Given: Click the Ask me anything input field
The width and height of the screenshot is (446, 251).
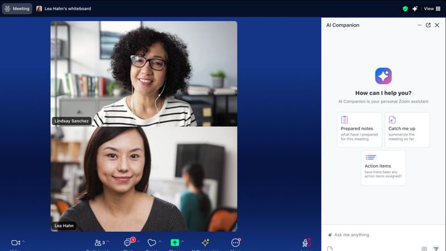Looking at the screenshot, I should [x=383, y=235].
